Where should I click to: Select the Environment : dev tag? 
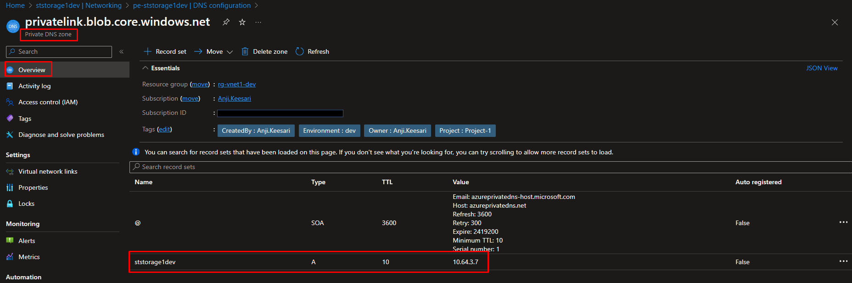click(x=330, y=130)
